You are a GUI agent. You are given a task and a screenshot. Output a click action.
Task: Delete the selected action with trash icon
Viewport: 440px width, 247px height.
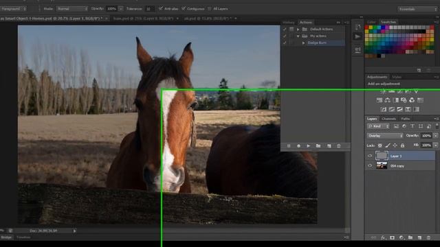tap(339, 146)
